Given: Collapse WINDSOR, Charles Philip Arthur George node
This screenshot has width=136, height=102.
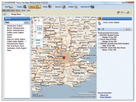Looking at the screenshot, I should (x=99, y=48).
